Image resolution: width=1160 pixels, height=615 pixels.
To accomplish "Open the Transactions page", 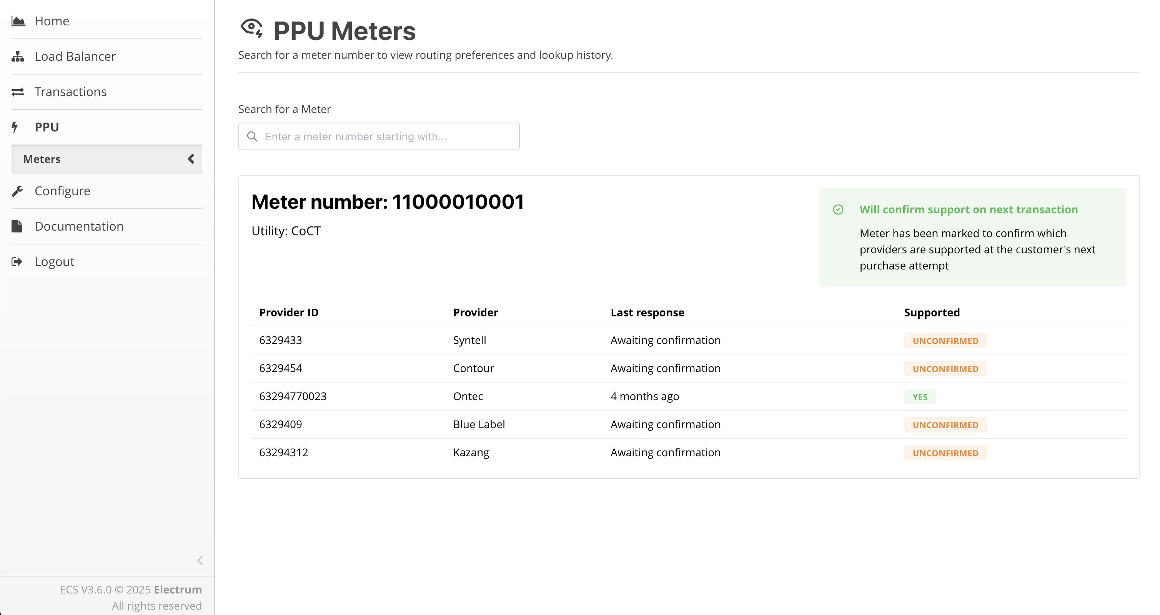I will click(x=71, y=92).
